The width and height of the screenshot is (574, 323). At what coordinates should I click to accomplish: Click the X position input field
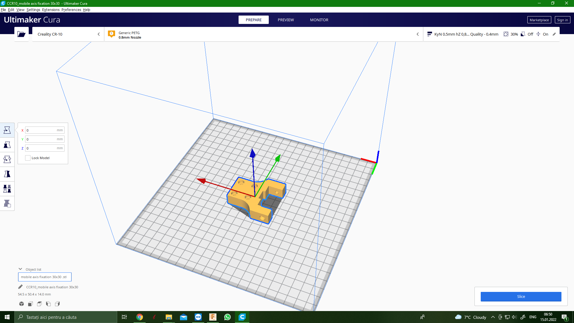(x=41, y=130)
